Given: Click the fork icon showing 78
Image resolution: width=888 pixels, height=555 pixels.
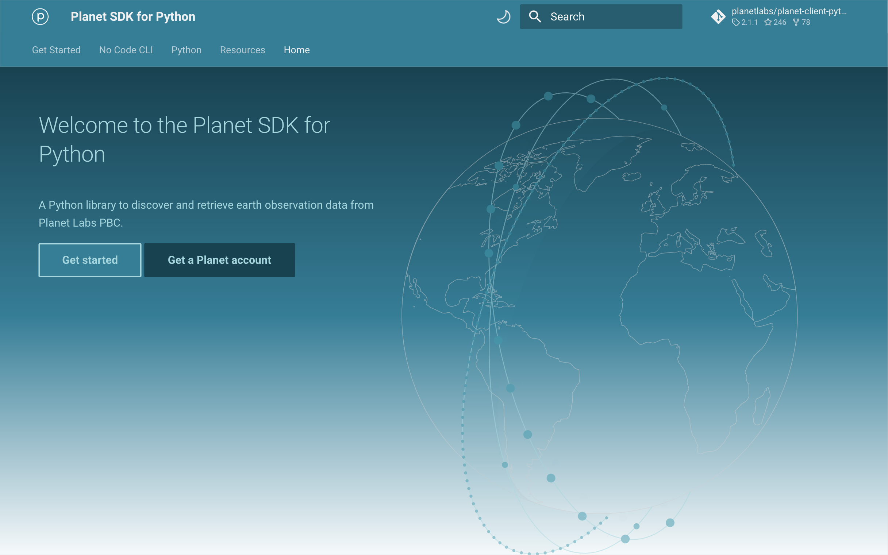Looking at the screenshot, I should coord(796,22).
